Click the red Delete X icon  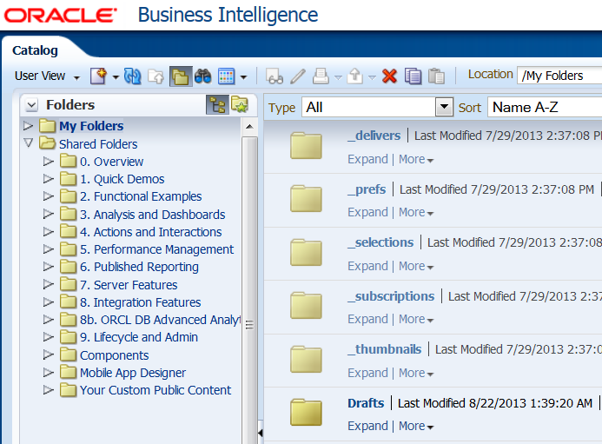[389, 76]
